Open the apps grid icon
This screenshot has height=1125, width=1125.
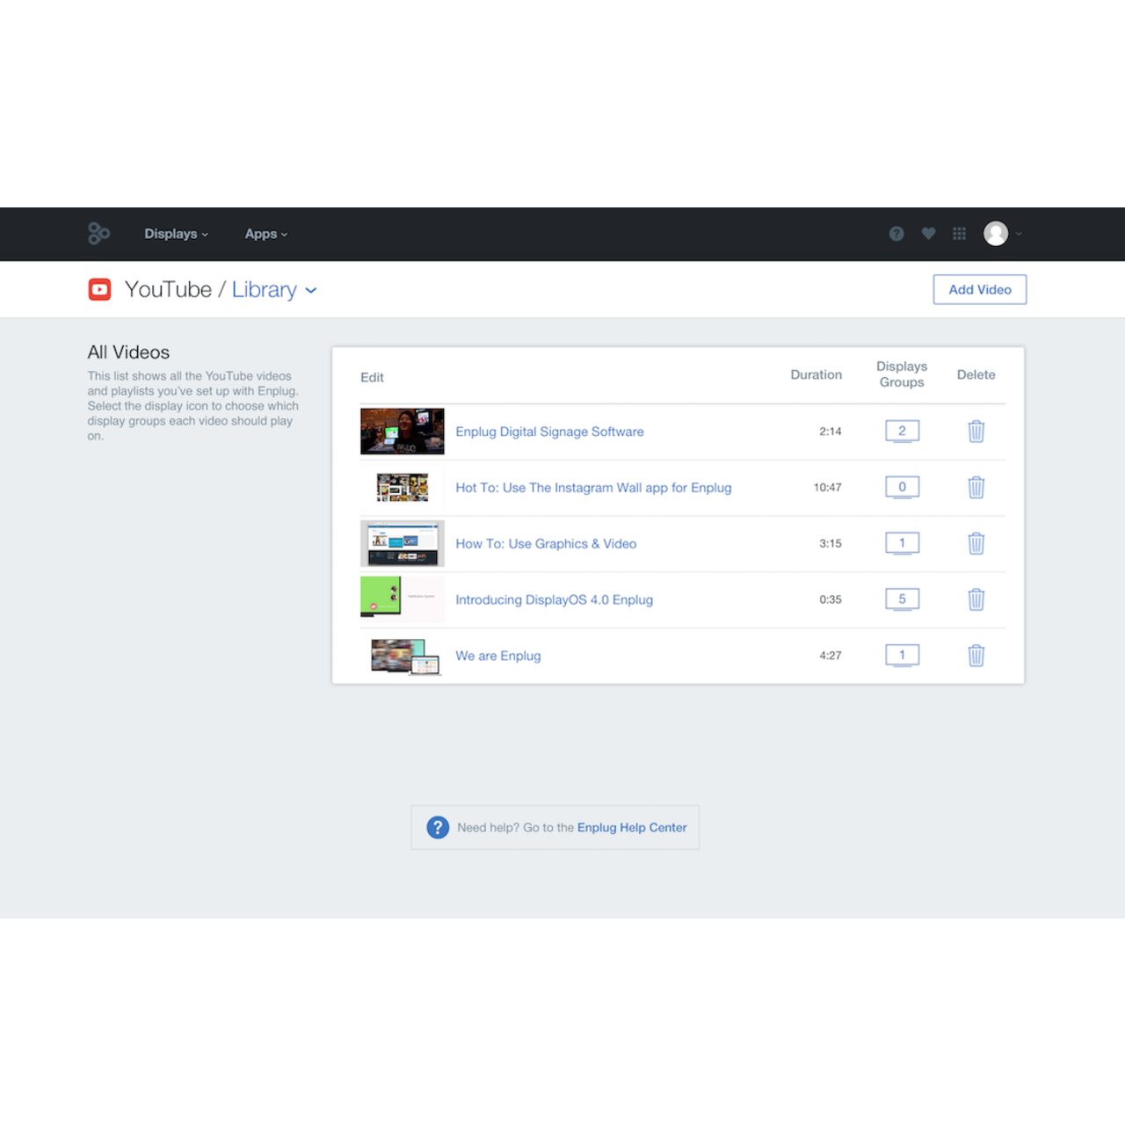(x=959, y=234)
